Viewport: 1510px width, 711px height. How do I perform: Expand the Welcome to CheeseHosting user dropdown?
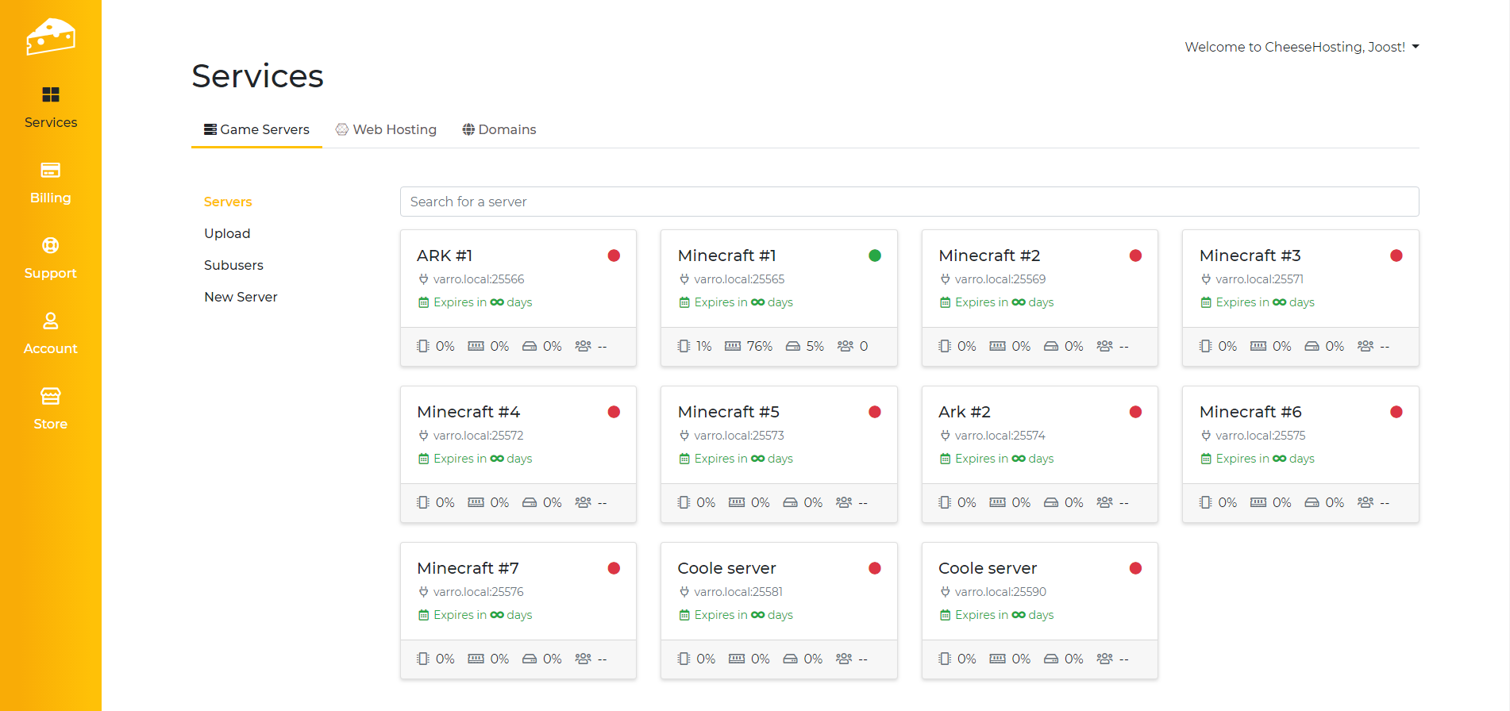click(1301, 47)
